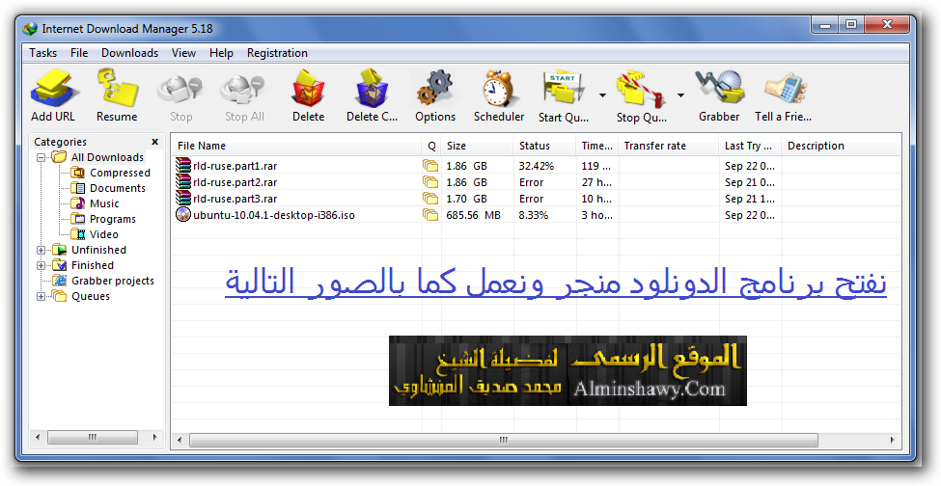This screenshot has width=941, height=486.
Task: Click the blue Arabic hyperlink text
Action: (556, 283)
